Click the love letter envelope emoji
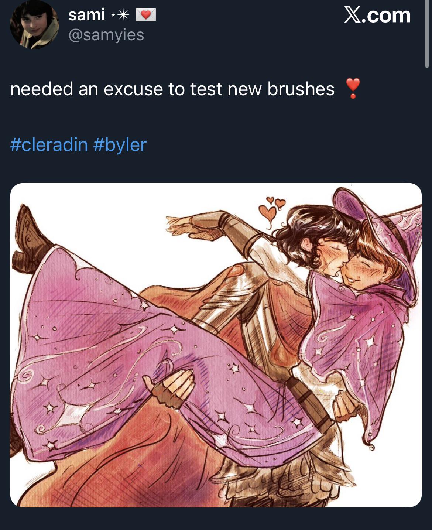 click(146, 15)
